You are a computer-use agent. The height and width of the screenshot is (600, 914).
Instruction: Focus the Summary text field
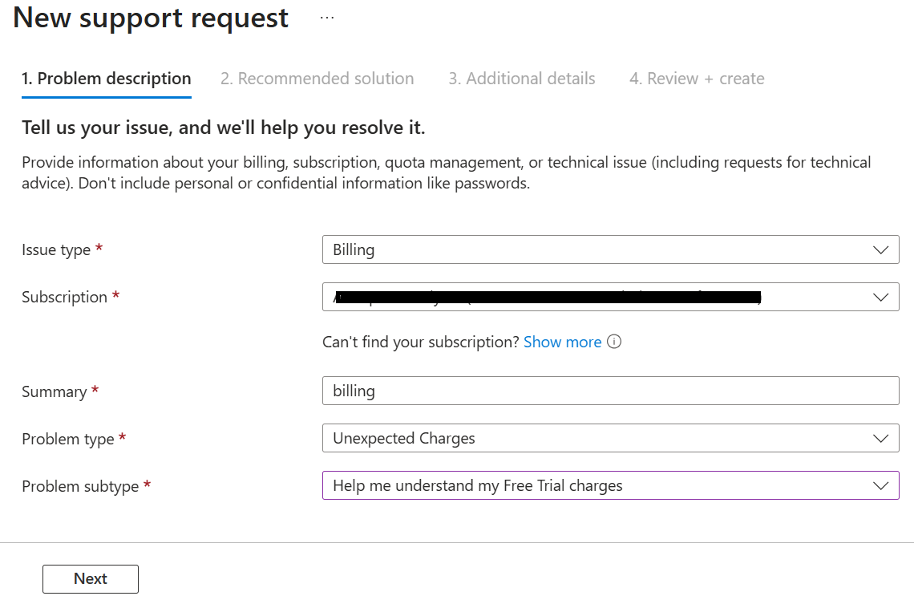coord(610,391)
